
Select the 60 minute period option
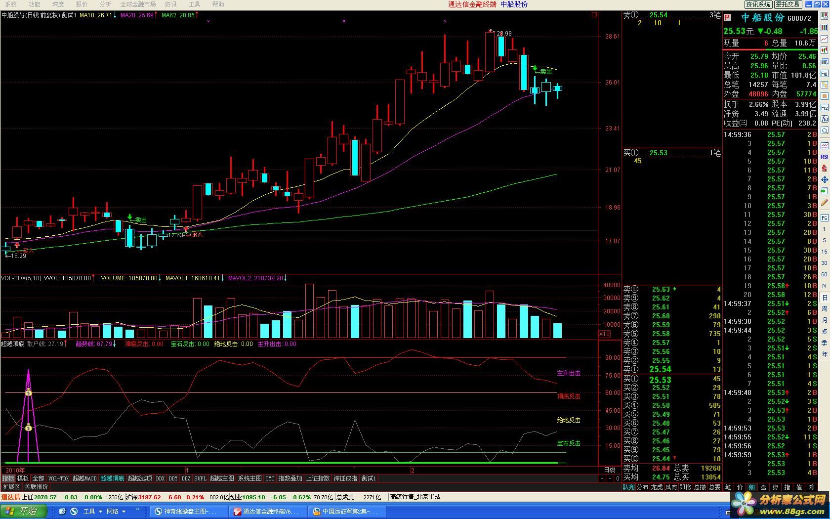825,274
